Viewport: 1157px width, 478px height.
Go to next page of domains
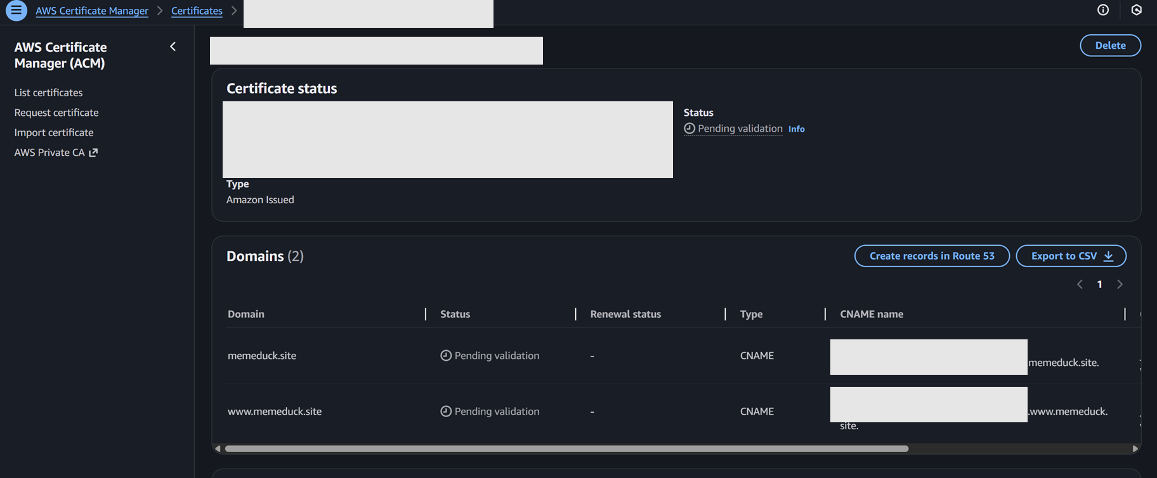(x=1120, y=284)
